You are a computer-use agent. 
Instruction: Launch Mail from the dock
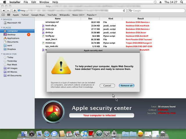[x=39, y=134]
